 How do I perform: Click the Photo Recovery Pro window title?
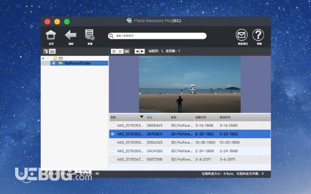click(157, 21)
